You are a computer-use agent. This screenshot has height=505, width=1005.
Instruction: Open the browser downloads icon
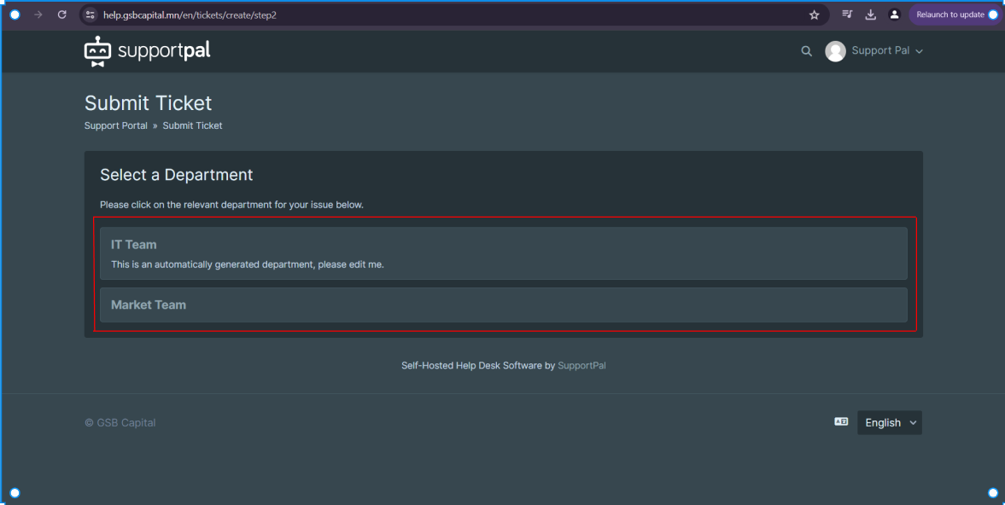click(870, 15)
